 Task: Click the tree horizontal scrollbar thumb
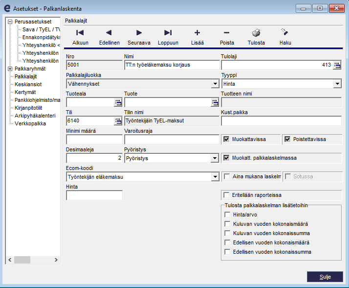point(22,260)
